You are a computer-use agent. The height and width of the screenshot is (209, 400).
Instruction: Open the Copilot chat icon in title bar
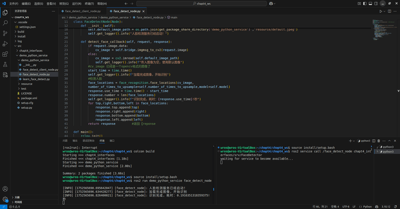(x=271, y=4)
